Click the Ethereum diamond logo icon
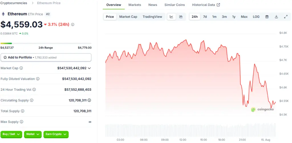Image resolution: width=292 pixels, height=143 pixels. click(x=3, y=14)
